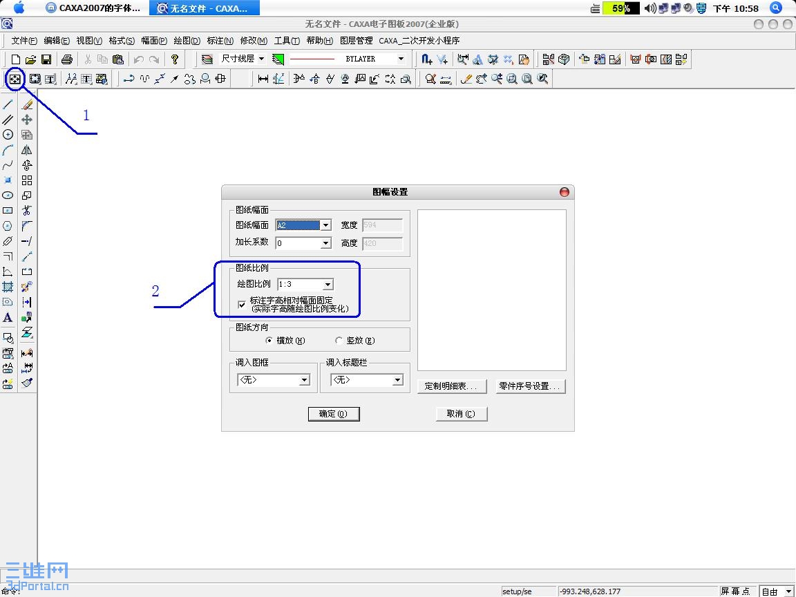Click the Open file folder icon
This screenshot has width=796, height=597.
(x=30, y=59)
